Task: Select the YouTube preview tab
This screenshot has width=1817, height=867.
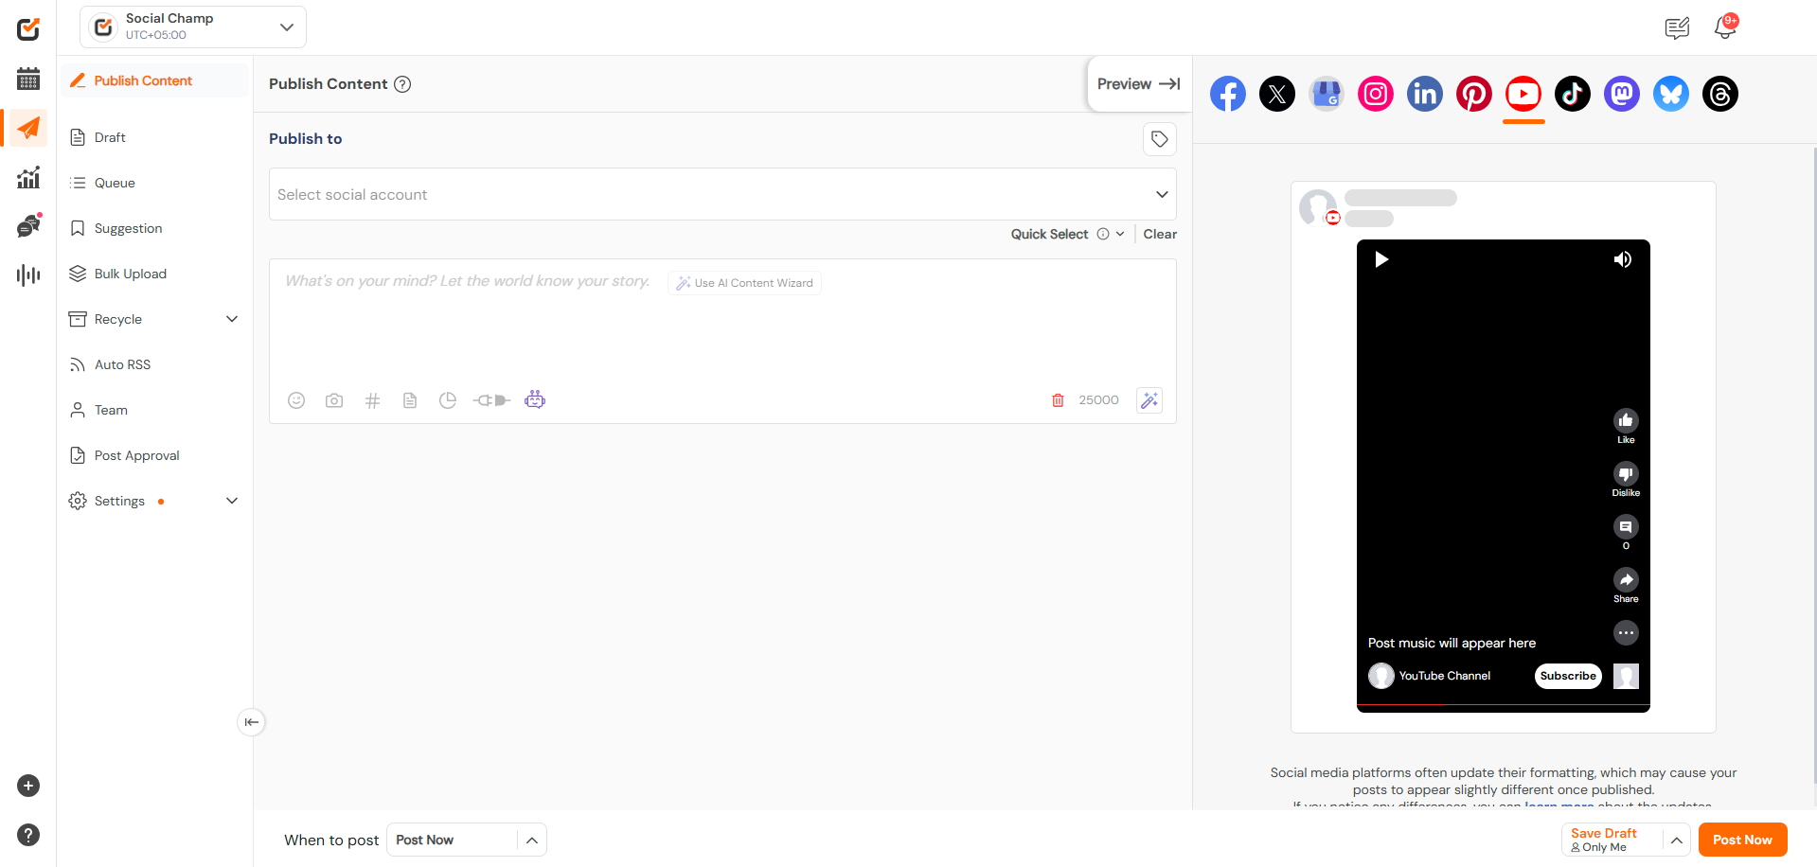Action: coord(1523,94)
